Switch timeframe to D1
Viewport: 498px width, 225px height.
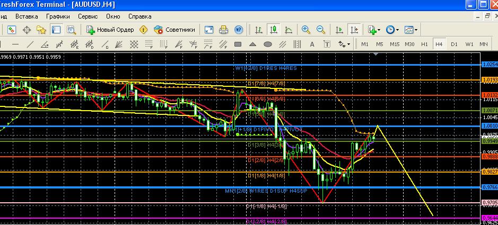click(454, 44)
